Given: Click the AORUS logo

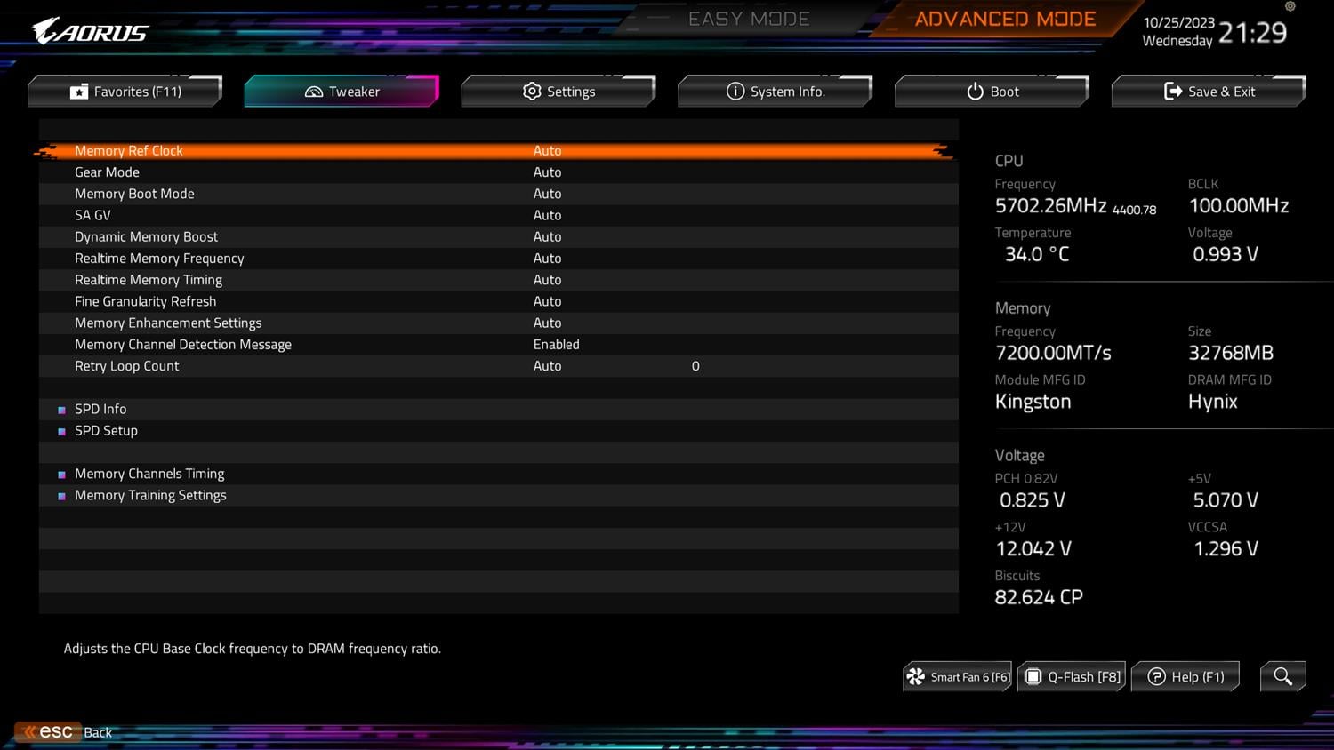Looking at the screenshot, I should click(91, 32).
